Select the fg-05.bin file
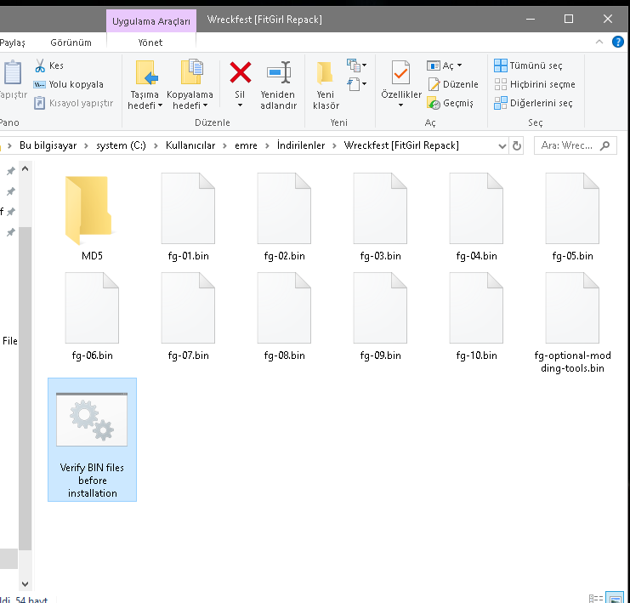630x603 pixels. click(x=572, y=218)
